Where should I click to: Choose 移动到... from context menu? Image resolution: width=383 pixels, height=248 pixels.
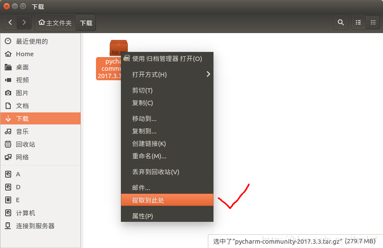pos(167,119)
